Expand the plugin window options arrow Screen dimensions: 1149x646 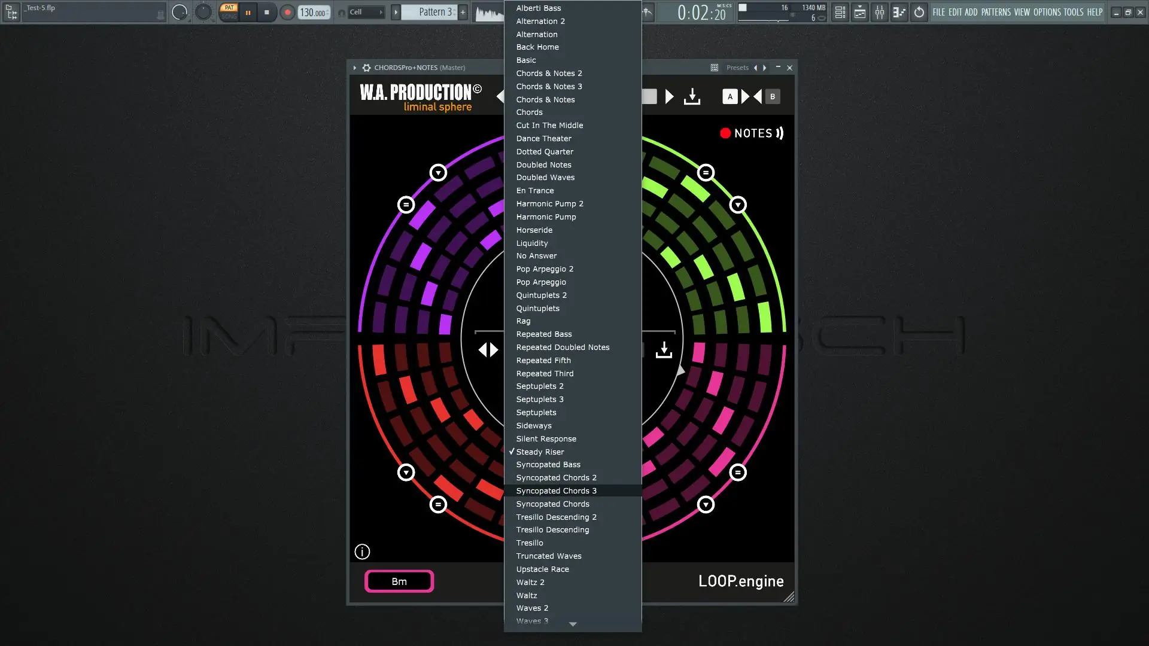point(354,68)
